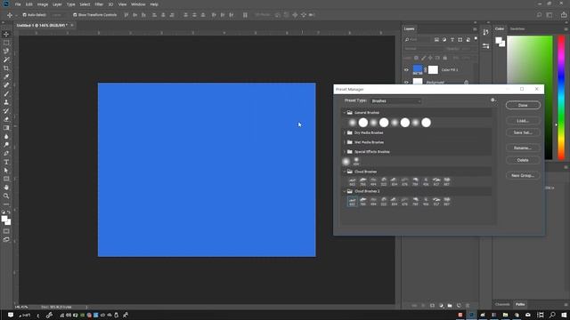Click the hue spectrum slider in Color panel
The width and height of the screenshot is (570, 320).
(x=561, y=98)
